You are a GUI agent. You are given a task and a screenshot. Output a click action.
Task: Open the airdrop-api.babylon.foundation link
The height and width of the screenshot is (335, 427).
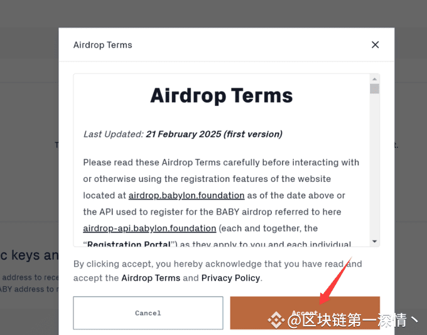pos(149,228)
